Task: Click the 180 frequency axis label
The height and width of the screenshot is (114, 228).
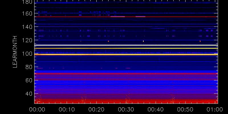Action: pos(27,2)
